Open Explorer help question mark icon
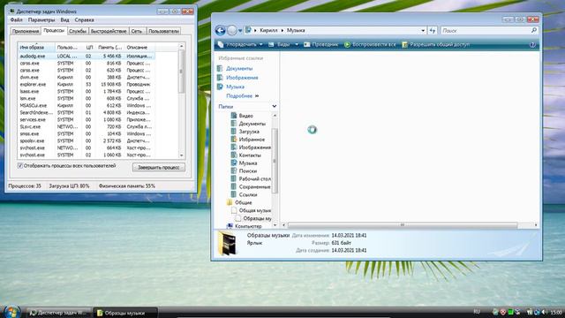Screen dimensions: 565x318 pos(532,45)
